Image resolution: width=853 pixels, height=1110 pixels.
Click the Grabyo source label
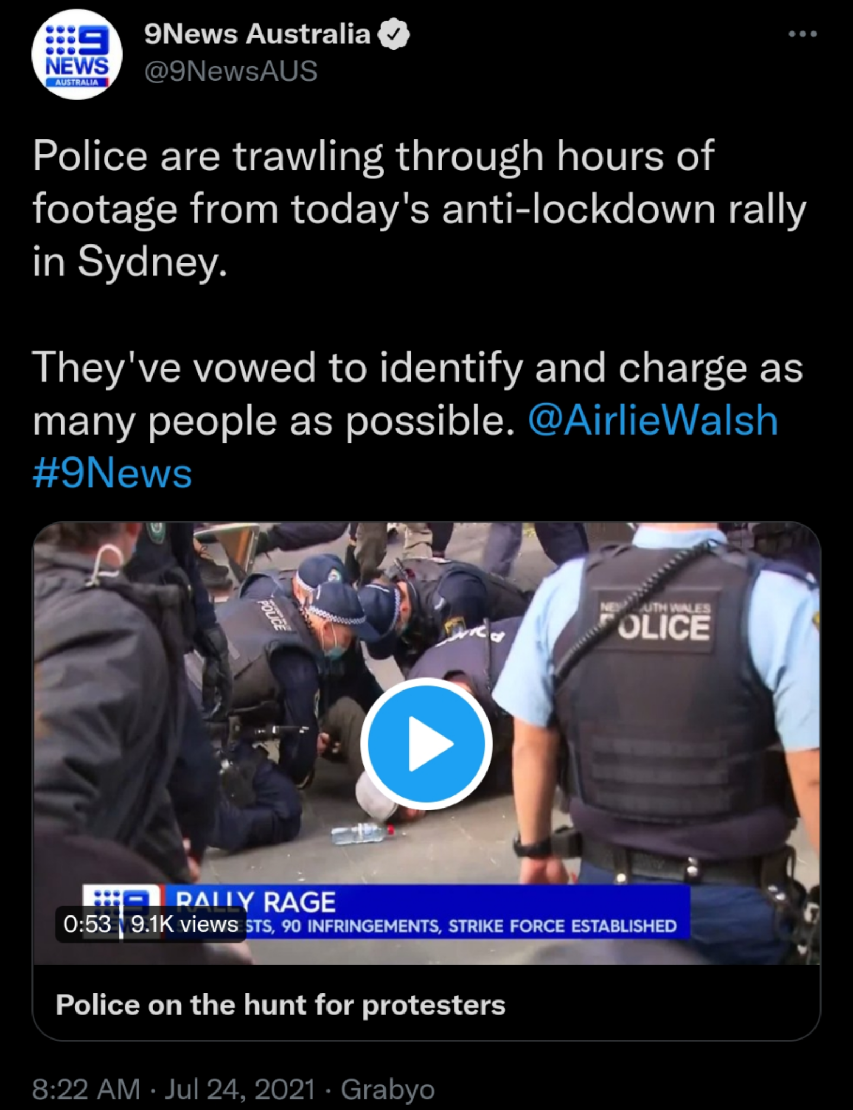point(388,1089)
